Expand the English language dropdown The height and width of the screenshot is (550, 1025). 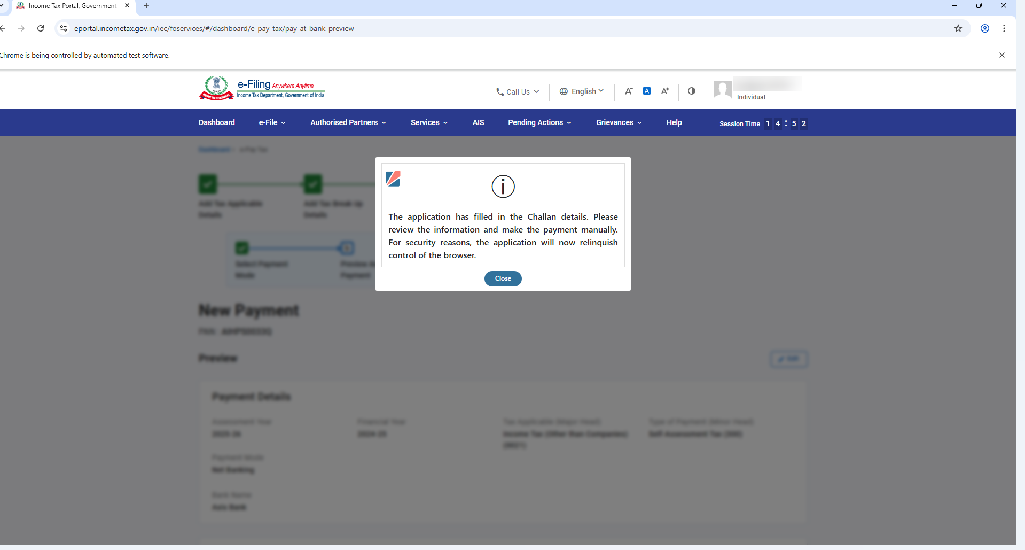tap(582, 91)
